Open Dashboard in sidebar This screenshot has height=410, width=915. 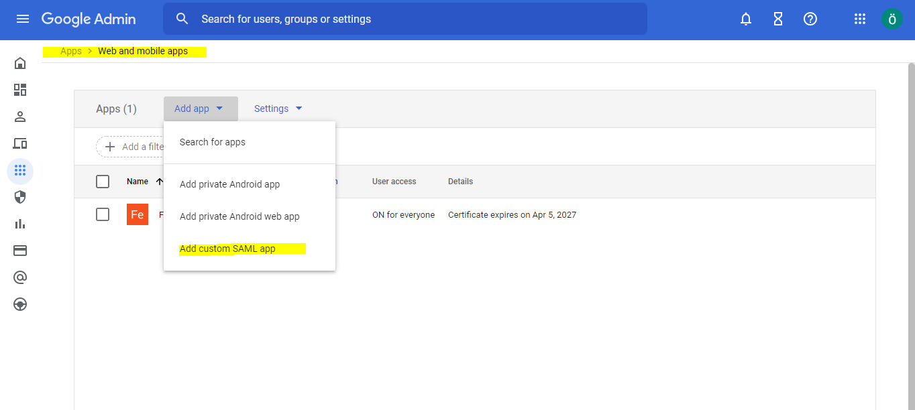(20, 90)
